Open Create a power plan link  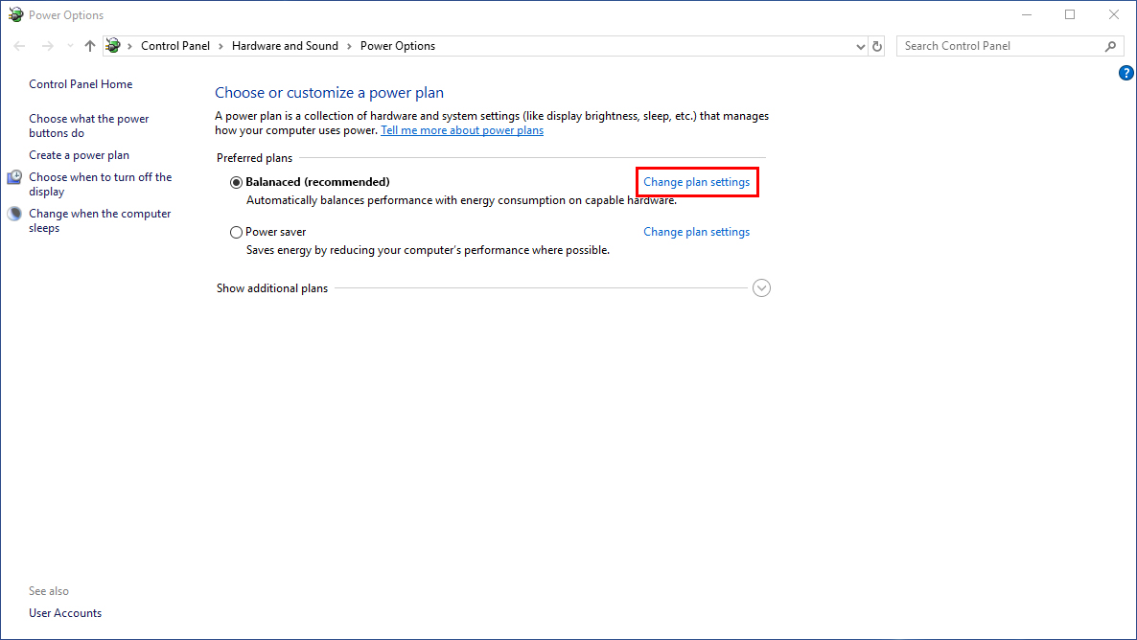[79, 155]
